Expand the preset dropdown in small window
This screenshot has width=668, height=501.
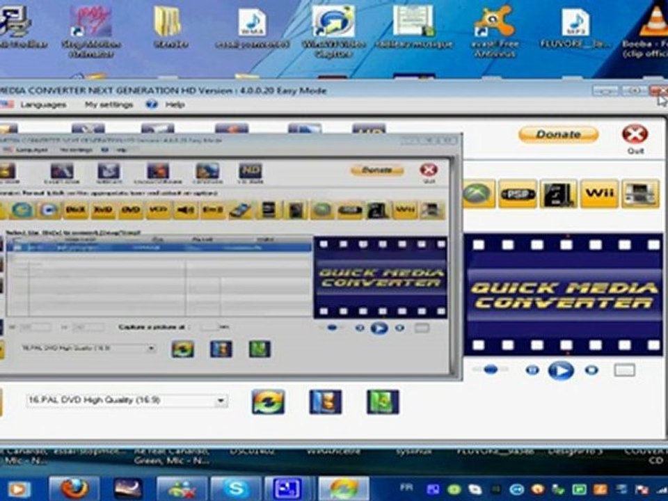pyautogui.click(x=151, y=349)
